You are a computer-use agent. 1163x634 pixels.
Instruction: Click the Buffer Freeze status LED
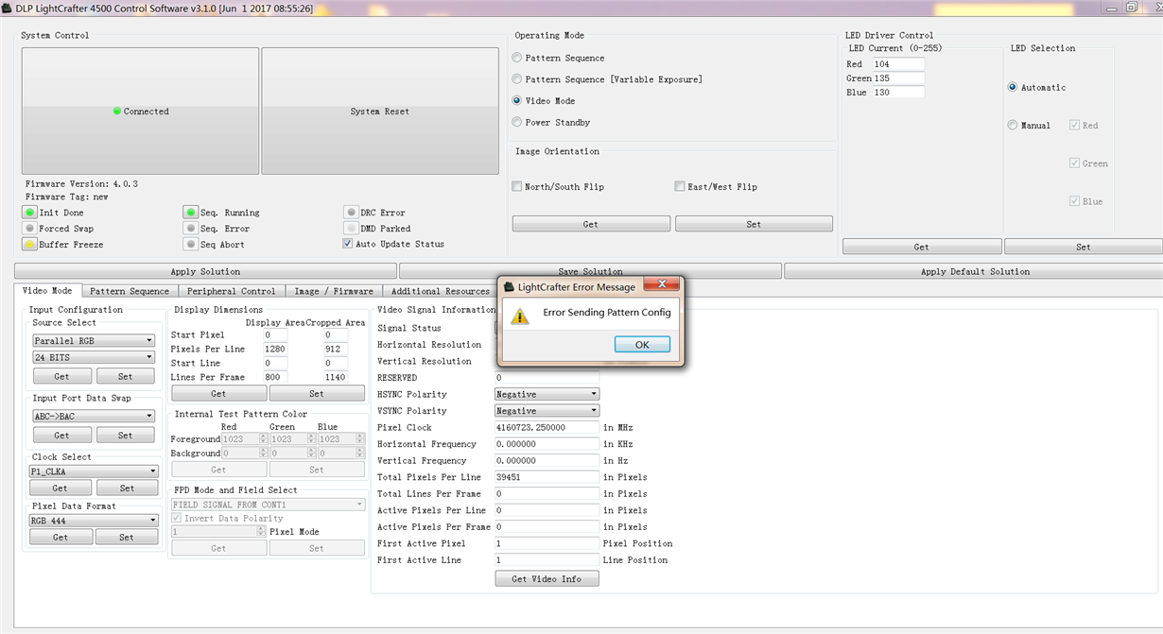point(30,245)
